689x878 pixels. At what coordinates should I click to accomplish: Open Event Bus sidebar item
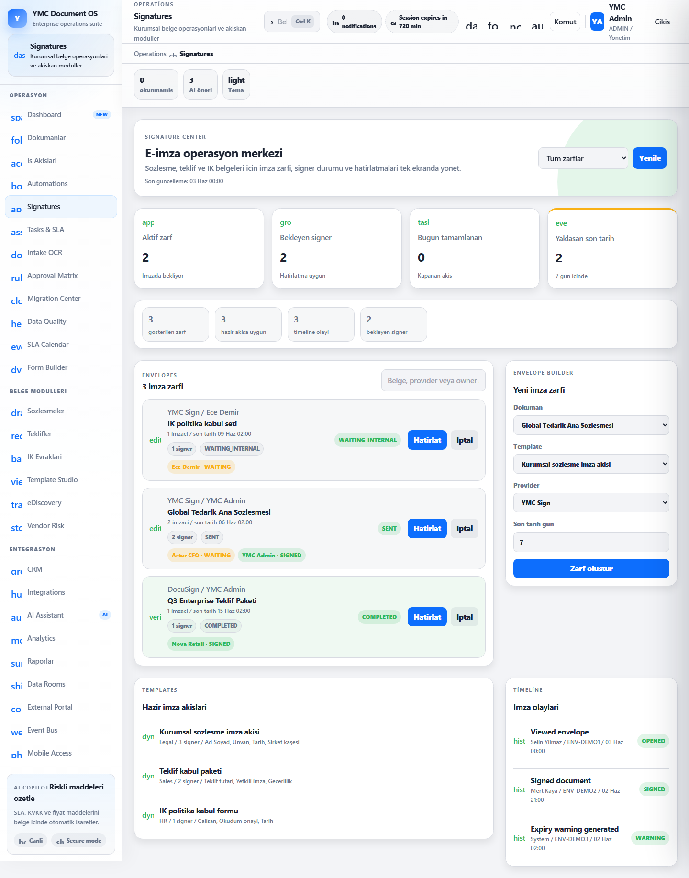61,730
